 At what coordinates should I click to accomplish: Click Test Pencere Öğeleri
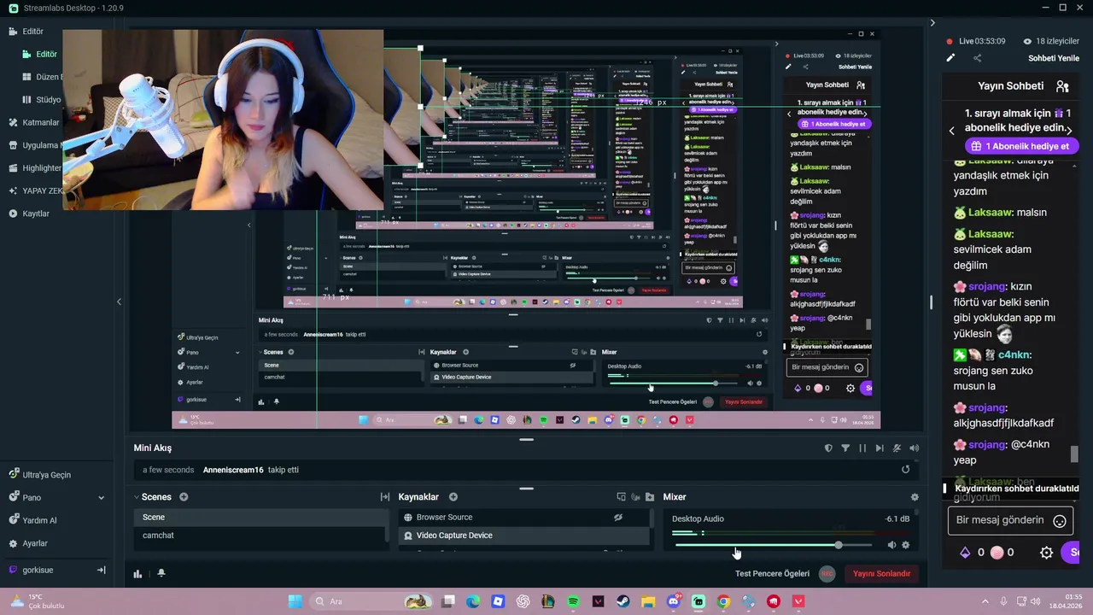tap(772, 573)
